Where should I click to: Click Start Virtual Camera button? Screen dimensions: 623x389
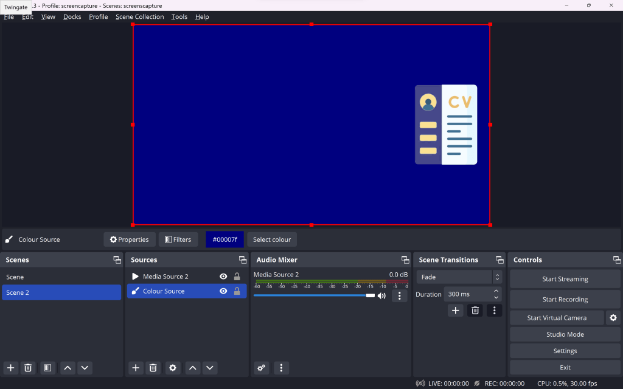coord(557,317)
